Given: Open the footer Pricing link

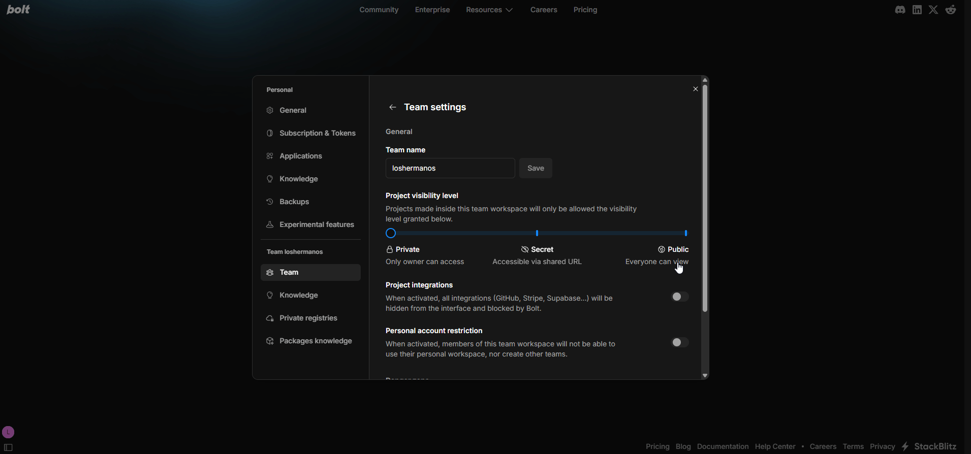Looking at the screenshot, I should click(657, 446).
